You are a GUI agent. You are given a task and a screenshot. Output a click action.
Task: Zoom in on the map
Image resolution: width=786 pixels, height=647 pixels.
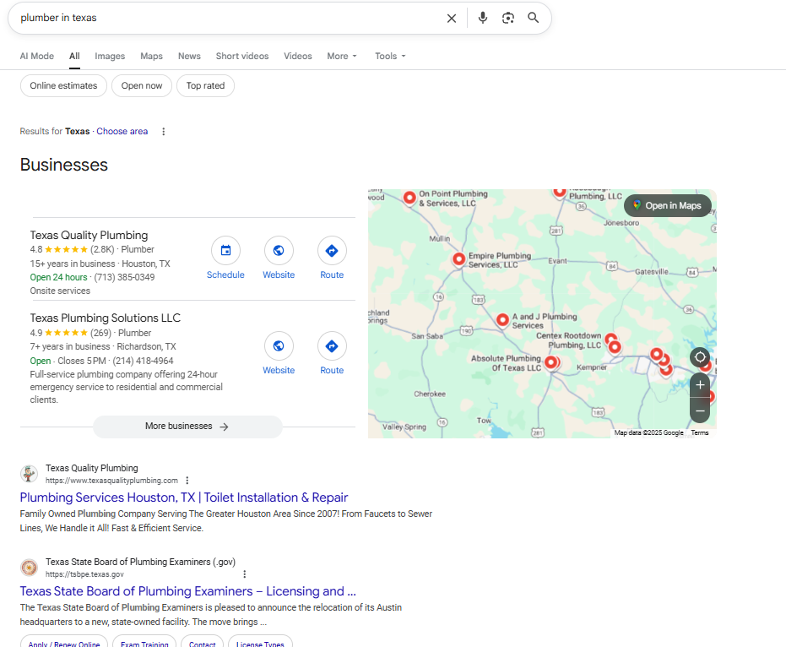pyautogui.click(x=700, y=385)
